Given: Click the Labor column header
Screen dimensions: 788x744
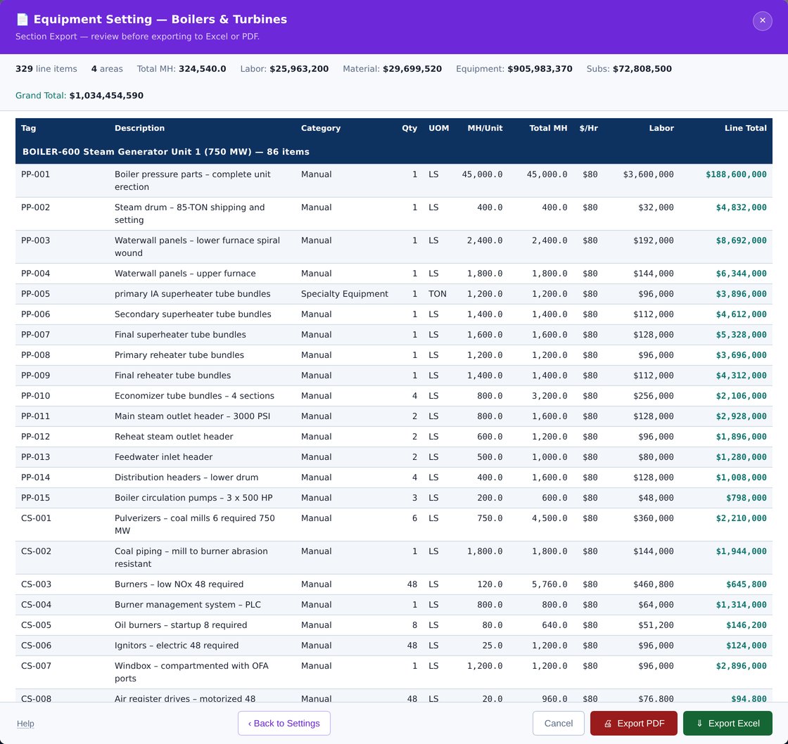Looking at the screenshot, I should (661, 128).
